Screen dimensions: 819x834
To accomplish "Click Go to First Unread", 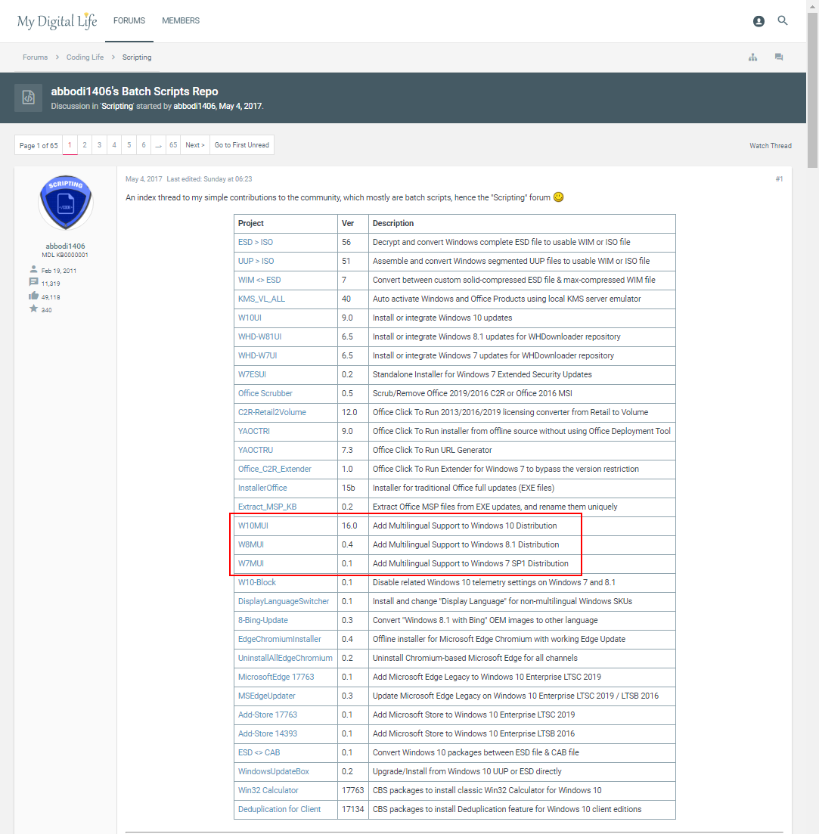I will click(x=242, y=144).
